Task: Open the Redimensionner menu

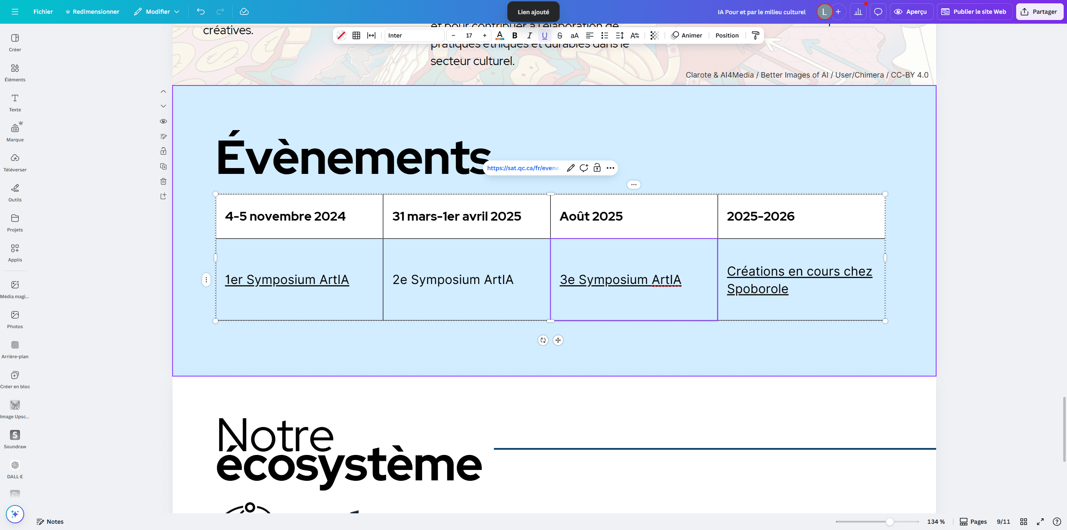Action: pyautogui.click(x=92, y=12)
